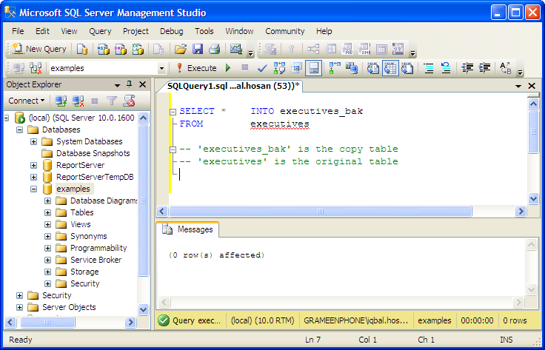Open an Analysis Services XMLA Query

click(138, 50)
